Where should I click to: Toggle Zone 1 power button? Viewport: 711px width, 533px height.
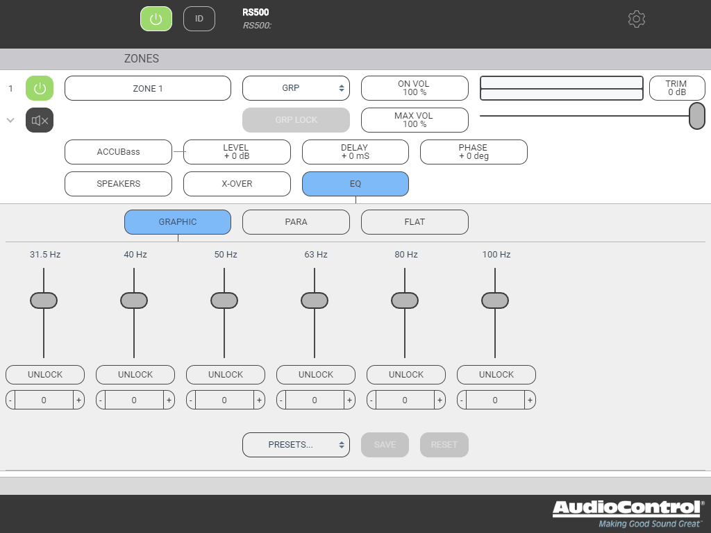[x=40, y=89]
